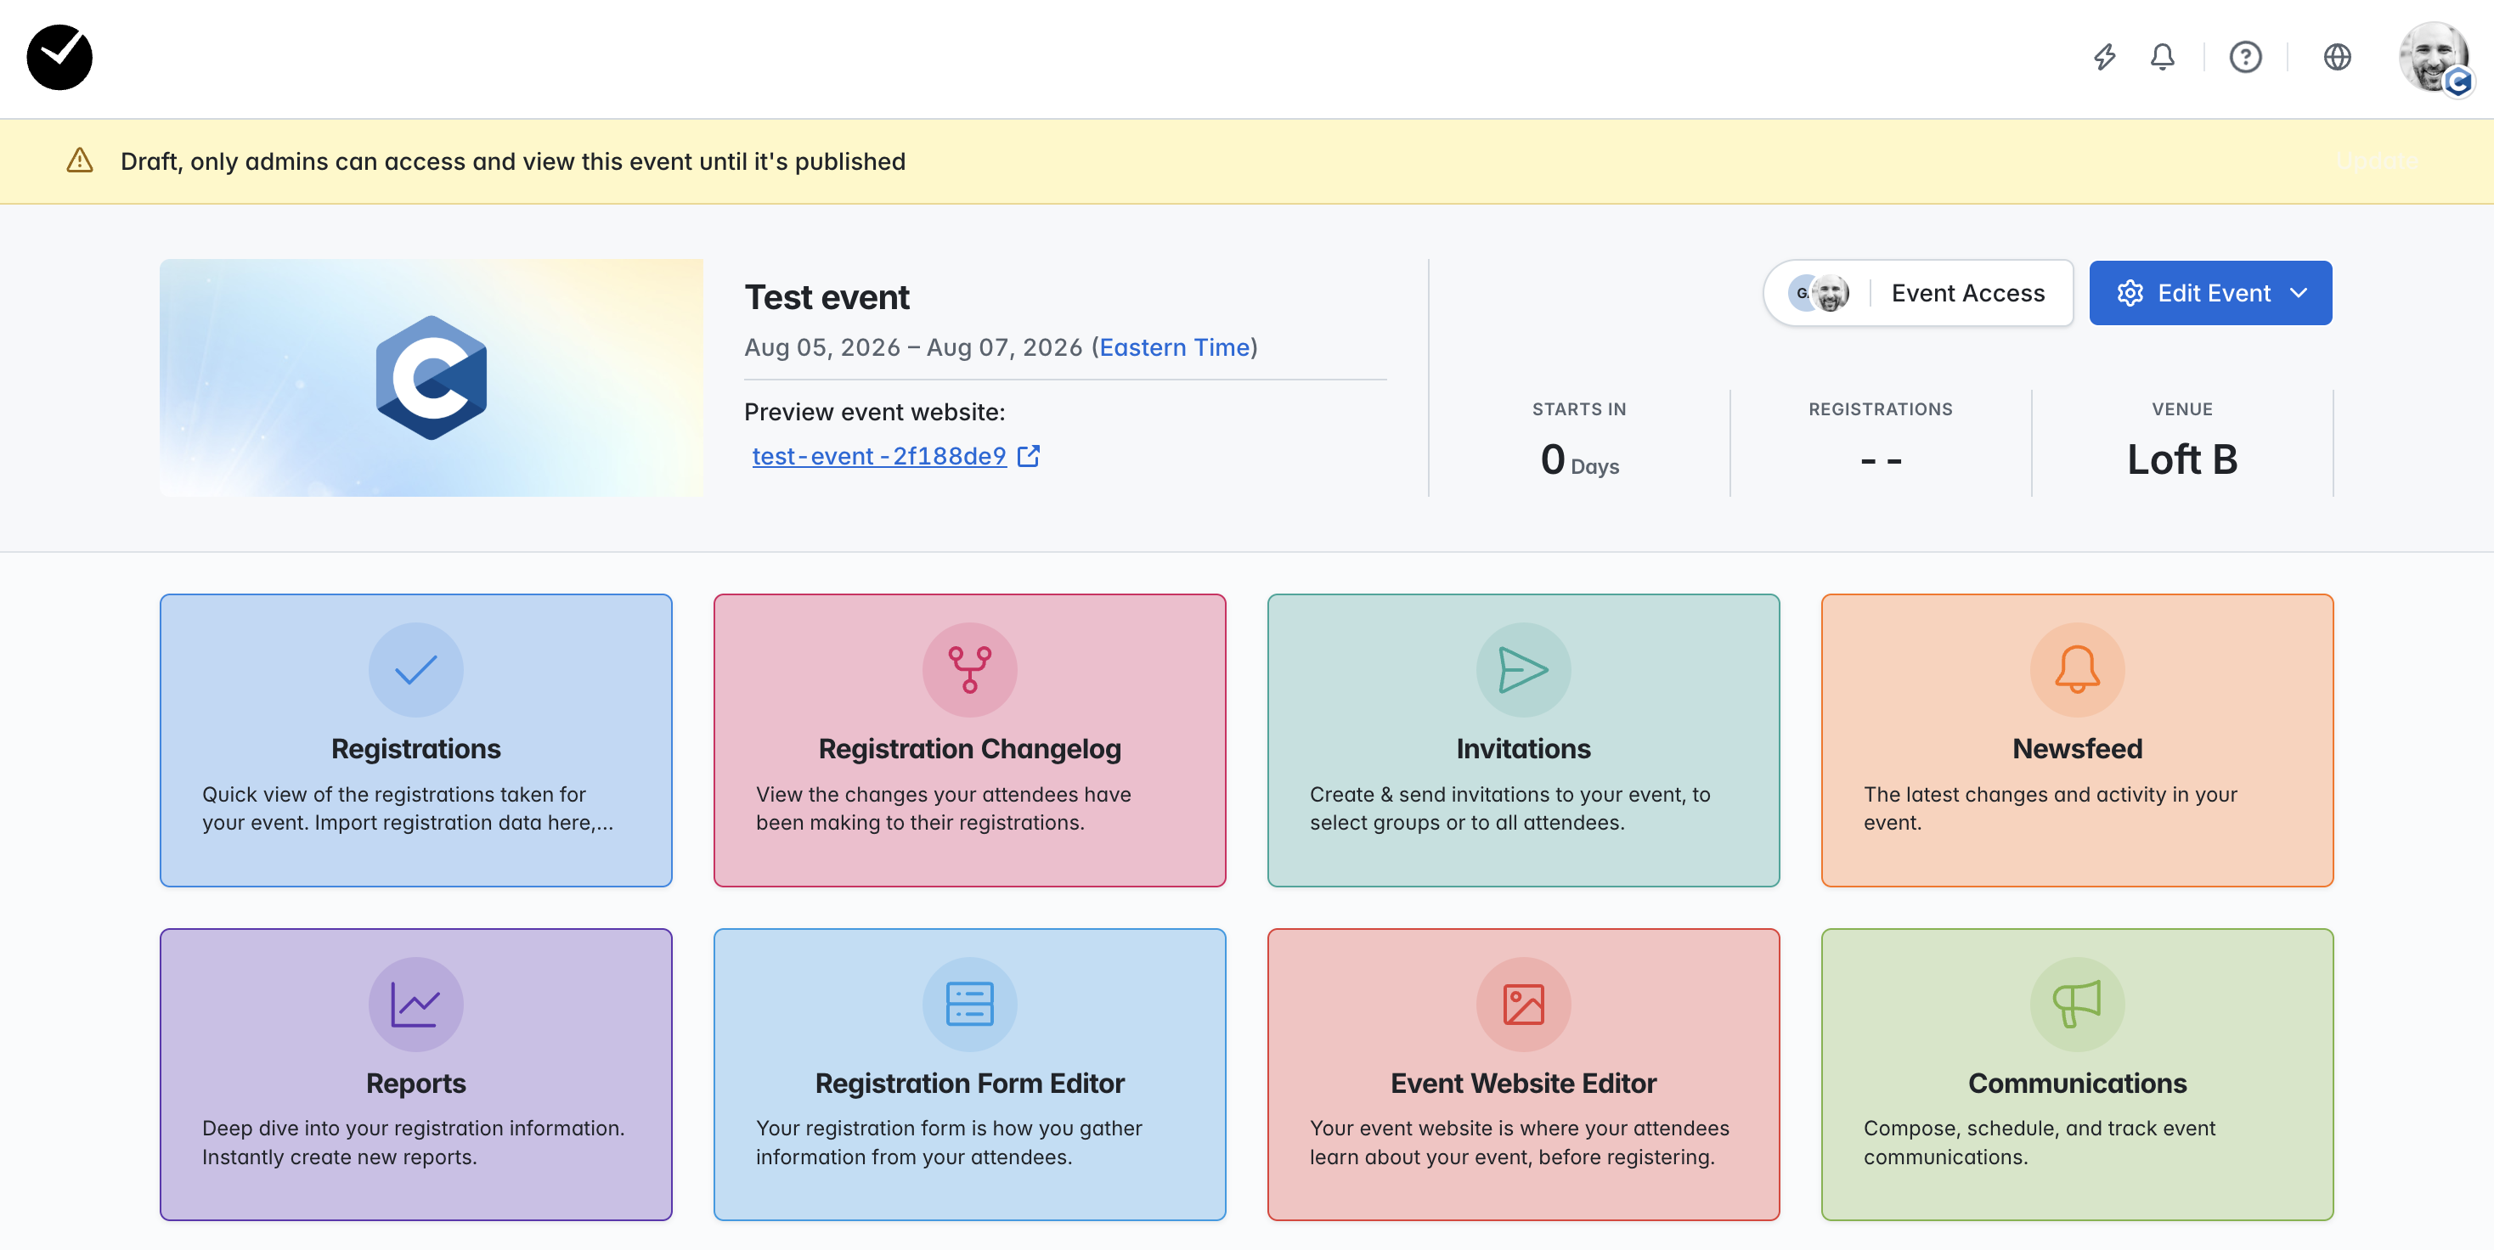Screen dimensions: 2494x1250
Task: Click the REGISTRATIONS stat label
Action: click(x=1880, y=409)
